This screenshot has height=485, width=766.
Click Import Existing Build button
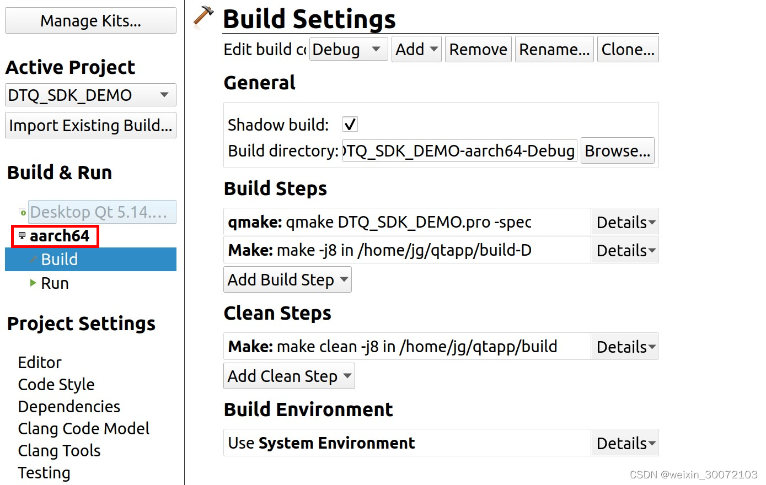[90, 125]
